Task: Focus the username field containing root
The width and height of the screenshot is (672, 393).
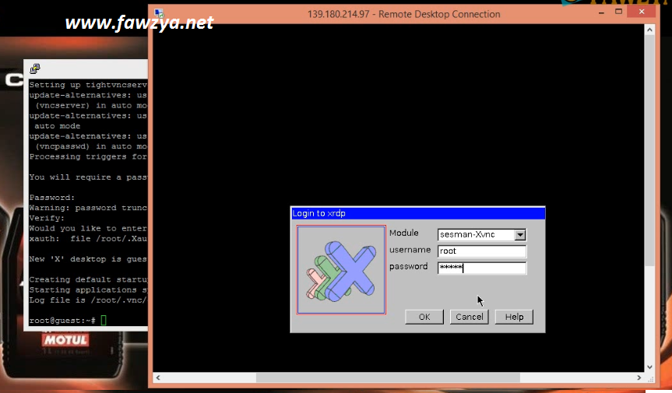Action: pos(482,251)
